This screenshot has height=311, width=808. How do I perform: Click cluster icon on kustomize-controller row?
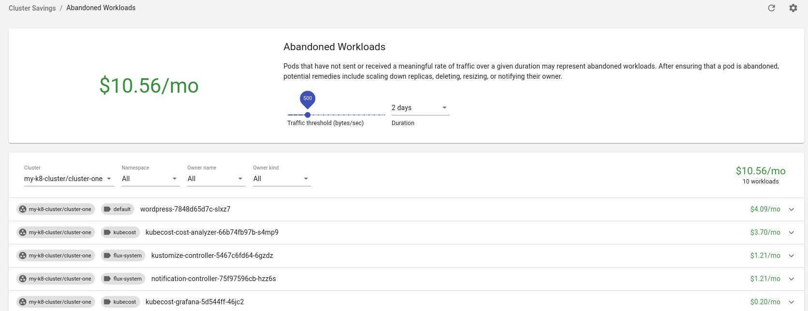coord(23,255)
